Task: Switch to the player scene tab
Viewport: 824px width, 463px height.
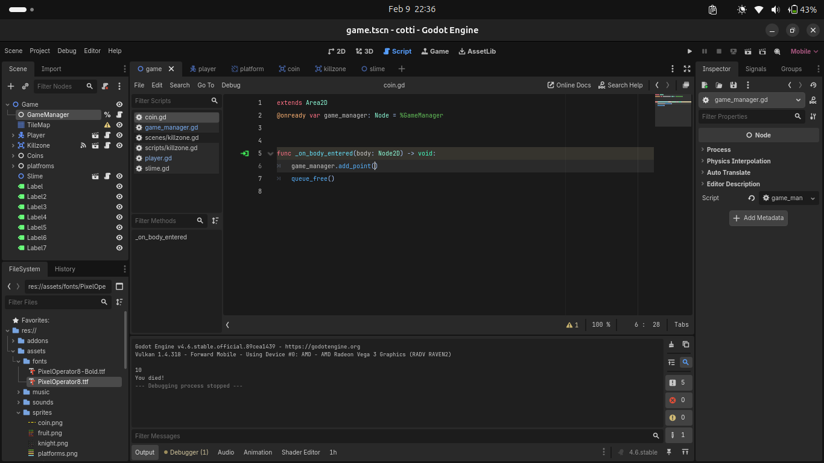Action: (x=203, y=69)
